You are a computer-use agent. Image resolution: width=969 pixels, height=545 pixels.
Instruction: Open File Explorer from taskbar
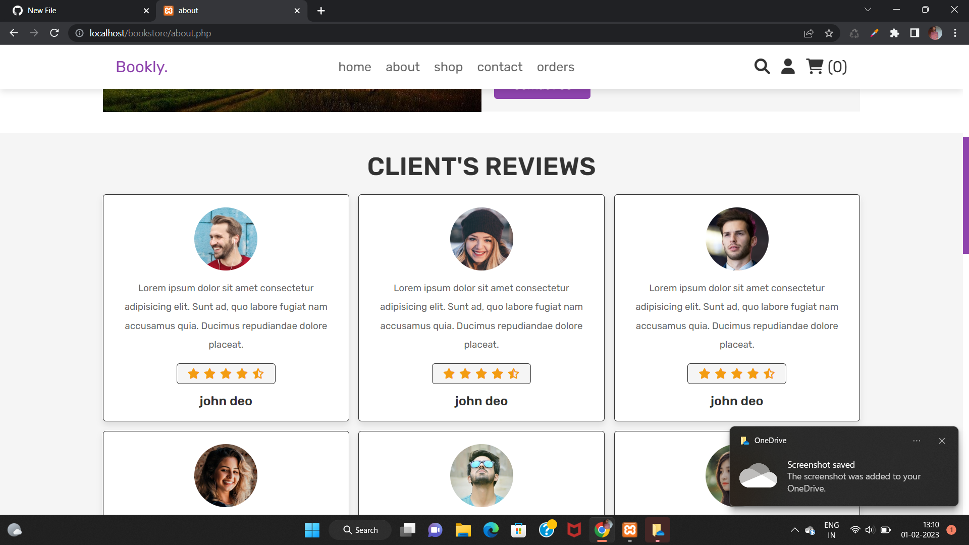coord(463,530)
